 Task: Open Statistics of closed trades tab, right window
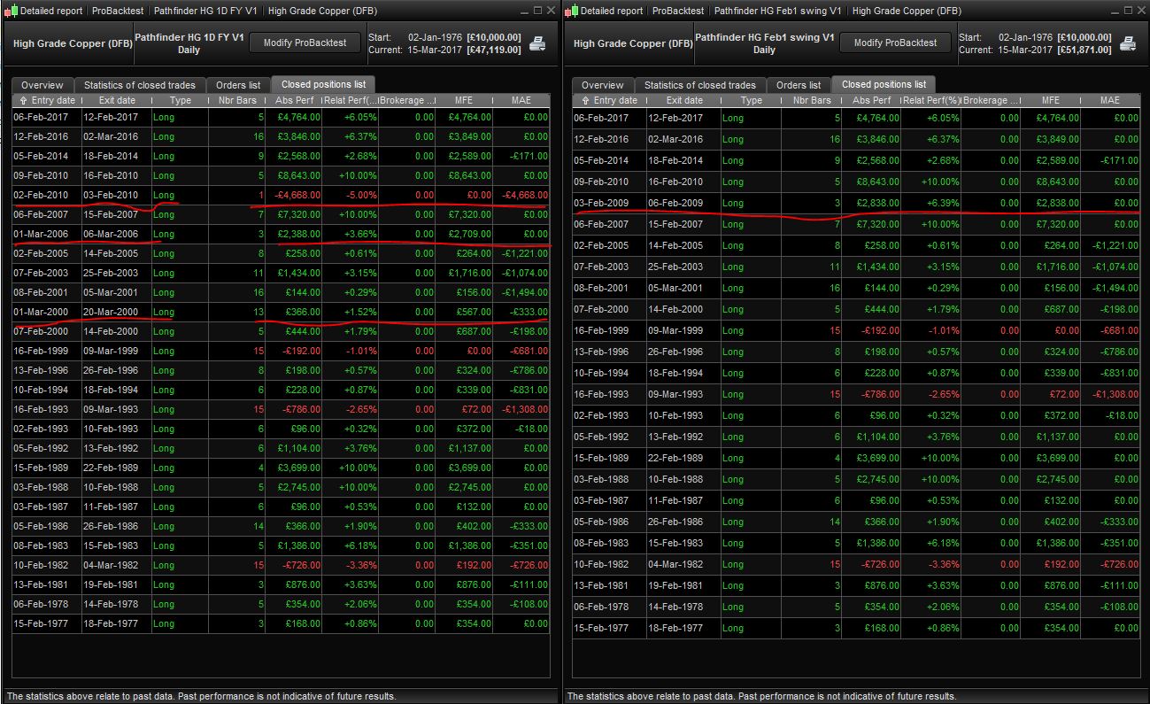[700, 85]
